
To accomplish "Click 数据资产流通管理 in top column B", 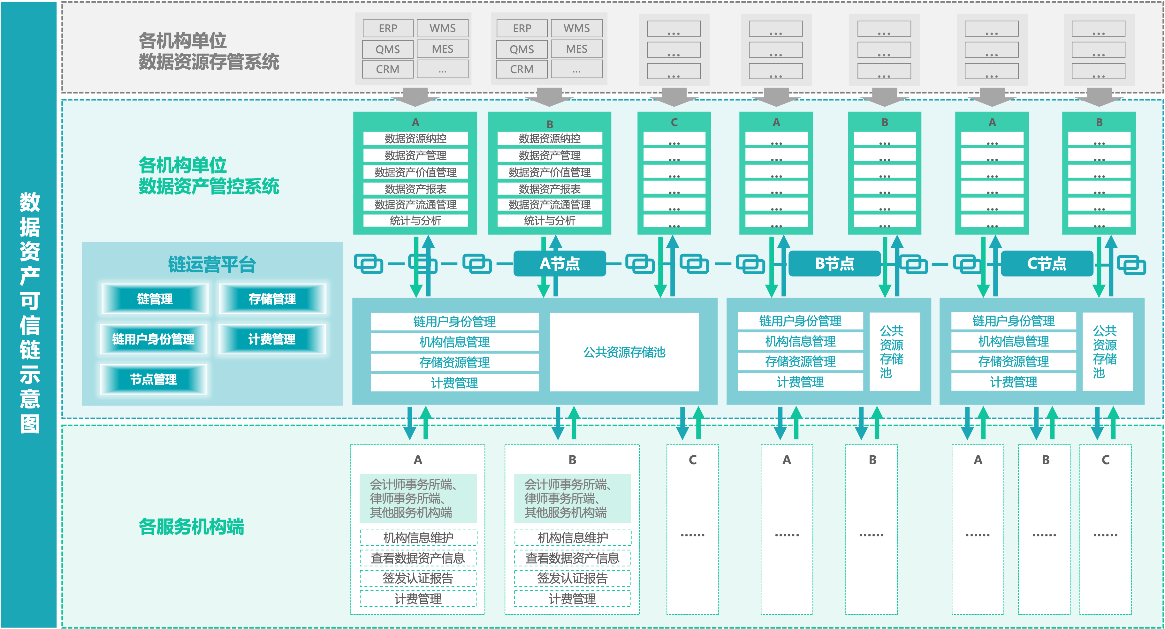I will tap(550, 205).
